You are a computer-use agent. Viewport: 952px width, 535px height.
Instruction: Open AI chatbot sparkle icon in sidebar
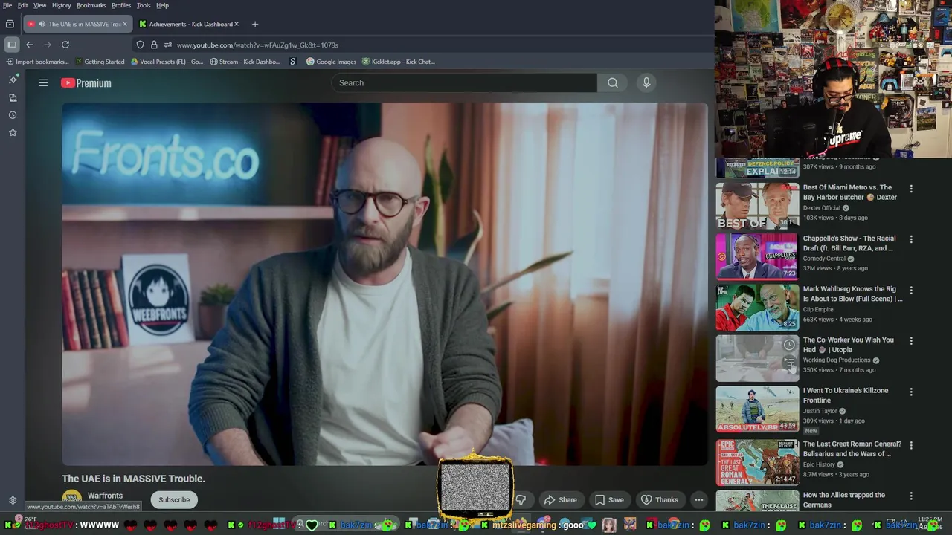(x=13, y=80)
